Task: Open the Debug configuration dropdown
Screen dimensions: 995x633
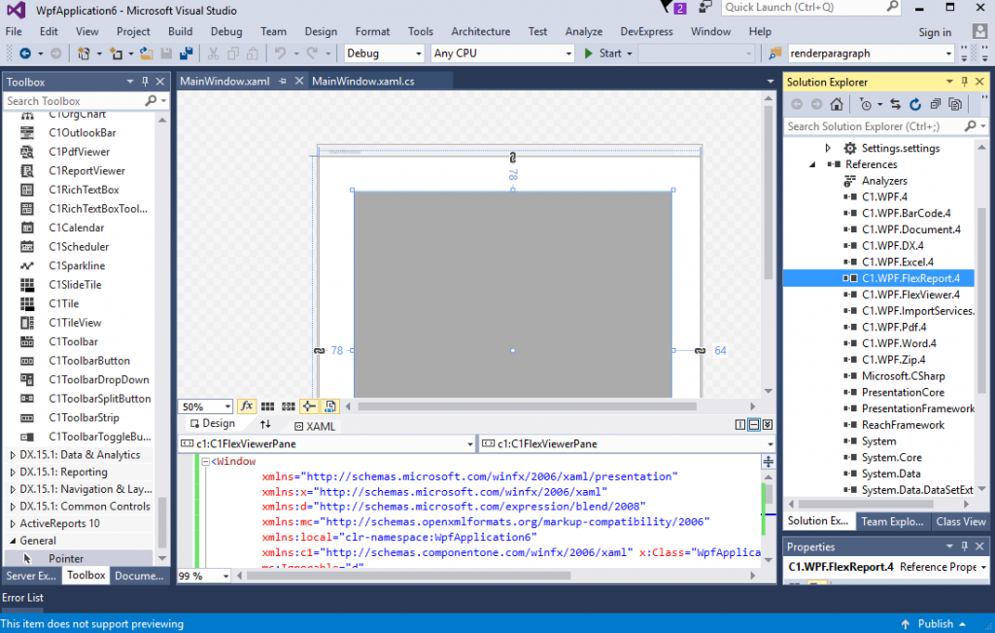Action: pos(418,54)
